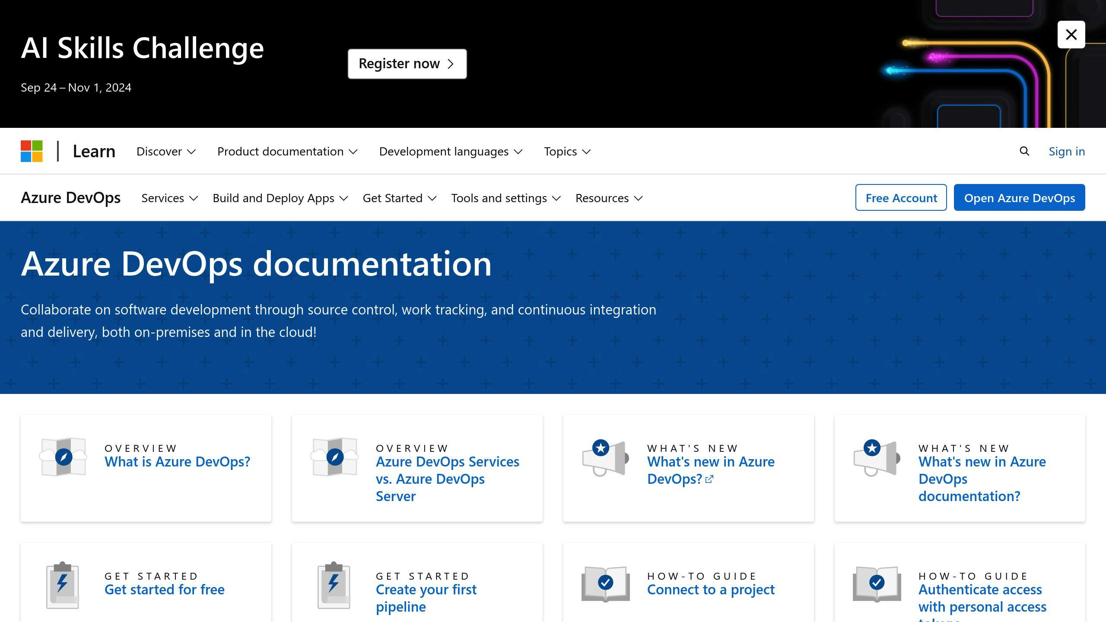Expand the Discover menu
Image resolution: width=1106 pixels, height=622 pixels.
[166, 151]
